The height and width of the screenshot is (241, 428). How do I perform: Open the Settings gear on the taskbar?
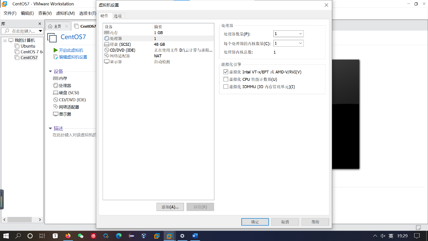182,236
